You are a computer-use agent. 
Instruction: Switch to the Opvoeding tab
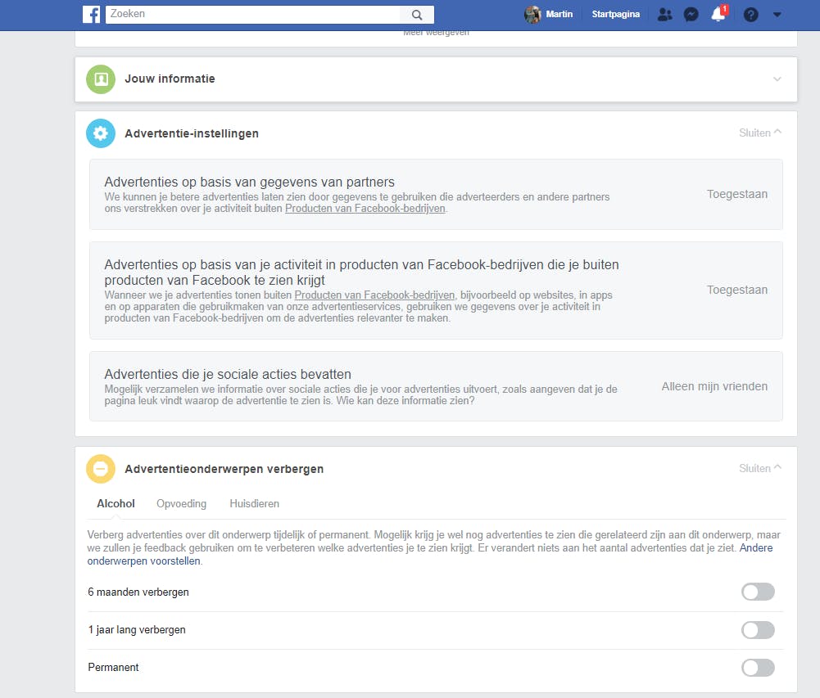[182, 503]
